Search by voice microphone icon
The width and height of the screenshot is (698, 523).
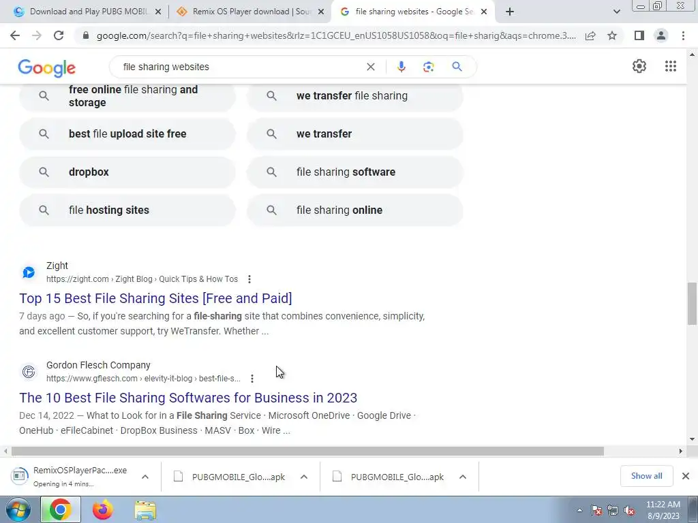point(401,67)
